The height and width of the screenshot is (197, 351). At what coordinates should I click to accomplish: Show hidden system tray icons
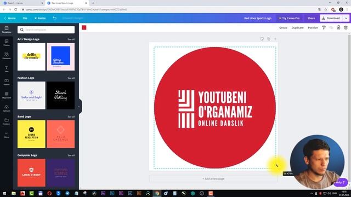[x=312, y=193]
